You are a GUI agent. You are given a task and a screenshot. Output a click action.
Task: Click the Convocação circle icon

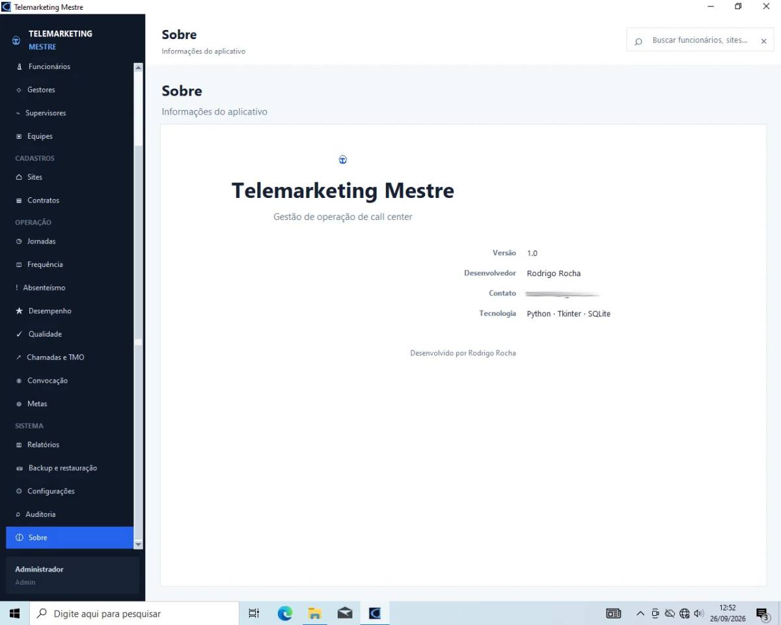tap(19, 381)
